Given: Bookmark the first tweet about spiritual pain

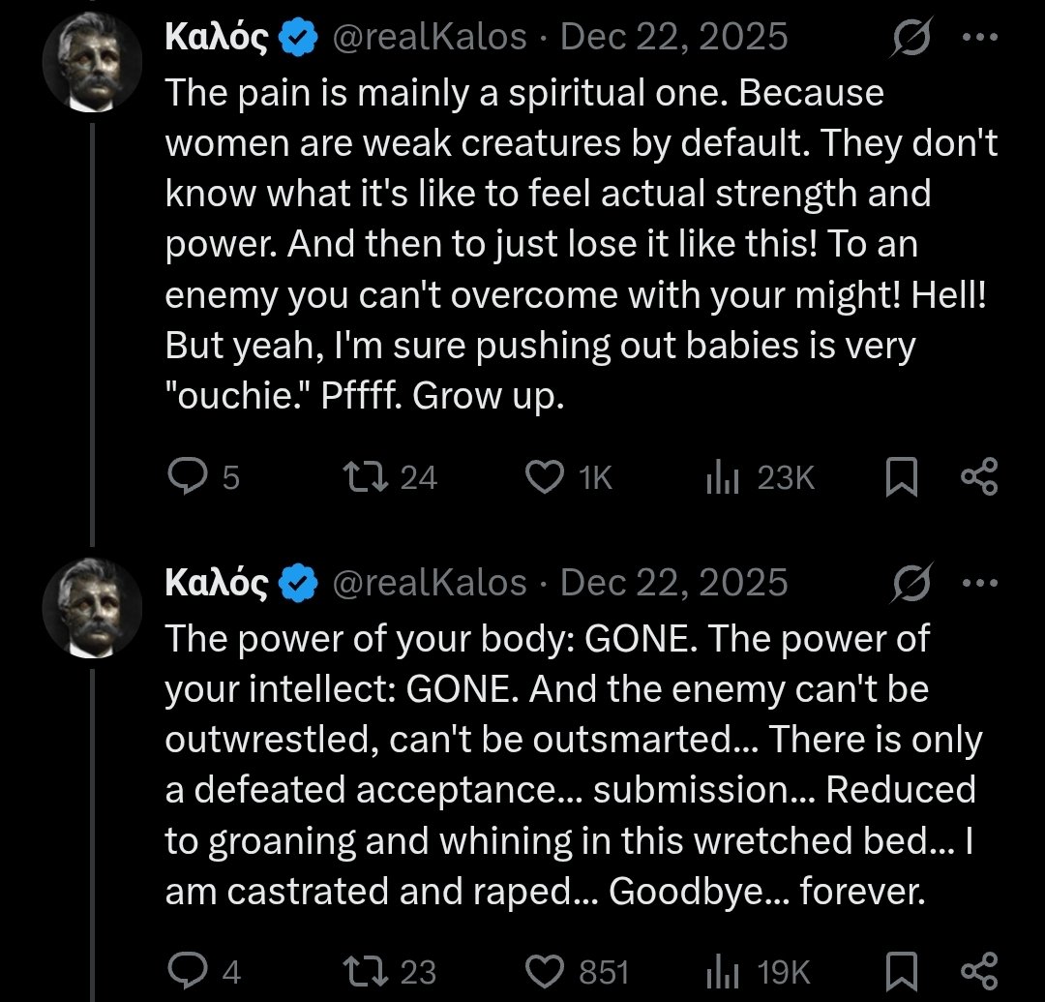Looking at the screenshot, I should pos(901,477).
